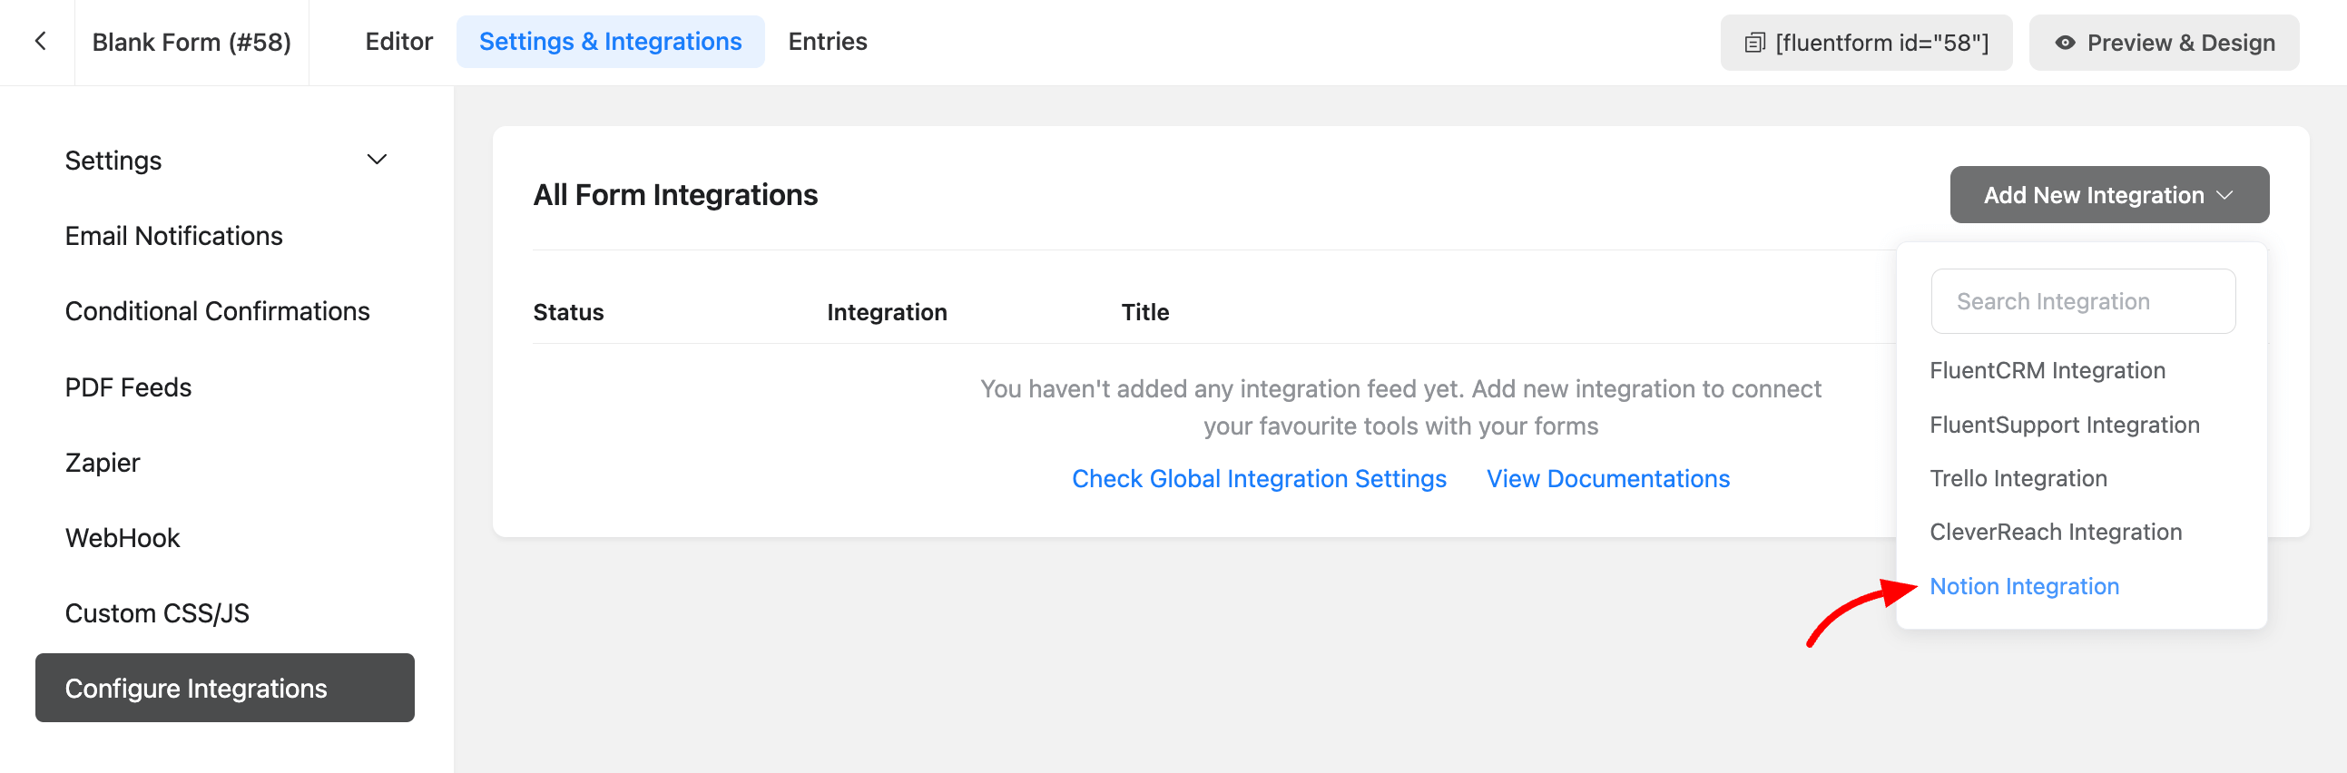Choose Notion Integration from the list

2024,586
